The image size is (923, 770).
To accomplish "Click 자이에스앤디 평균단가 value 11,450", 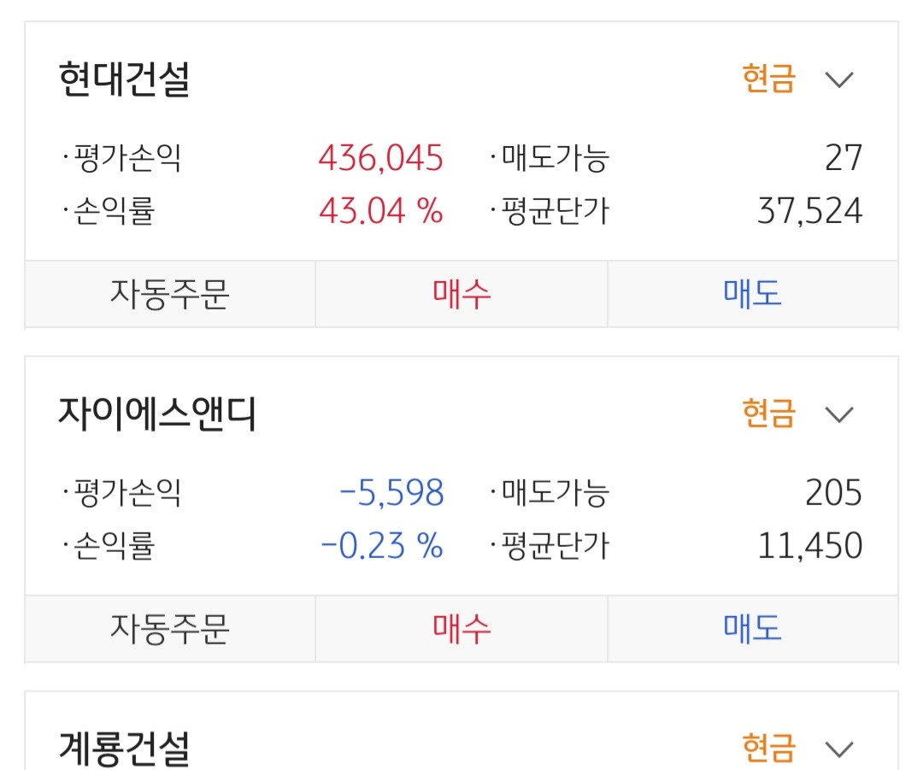I will [x=810, y=545].
